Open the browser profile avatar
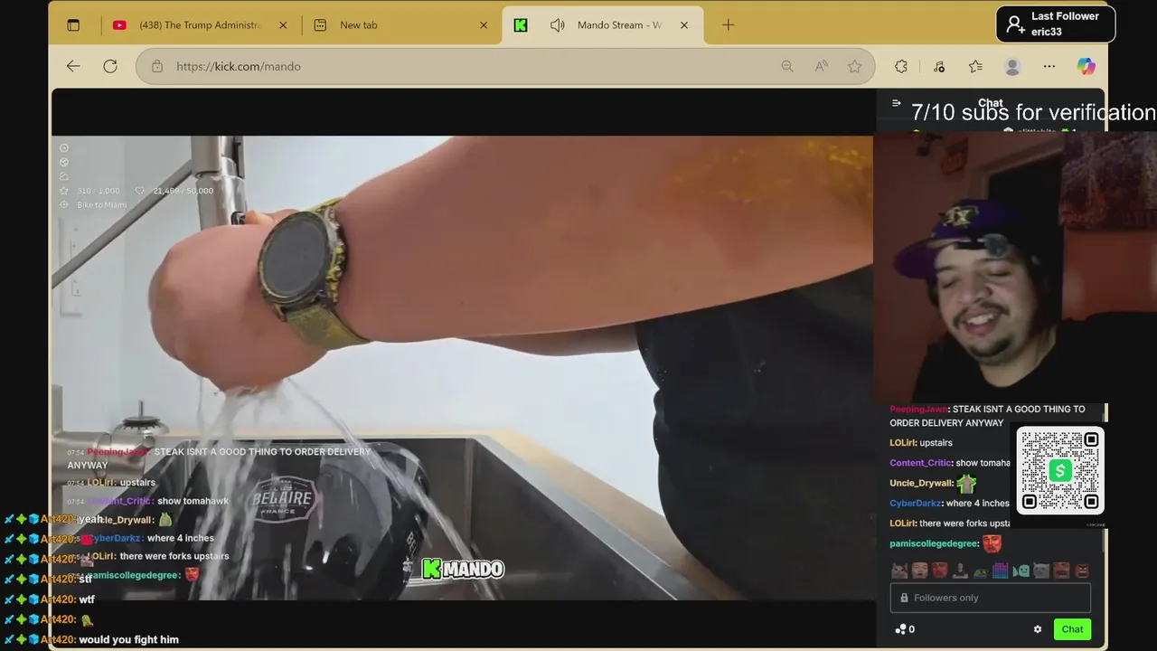 click(x=1012, y=66)
